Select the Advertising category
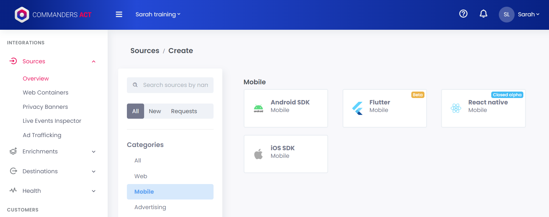 tap(150, 207)
